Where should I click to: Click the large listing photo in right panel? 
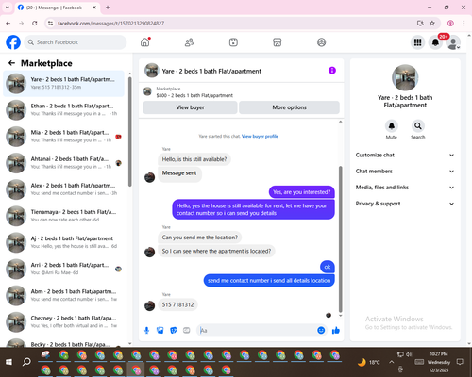point(405,77)
